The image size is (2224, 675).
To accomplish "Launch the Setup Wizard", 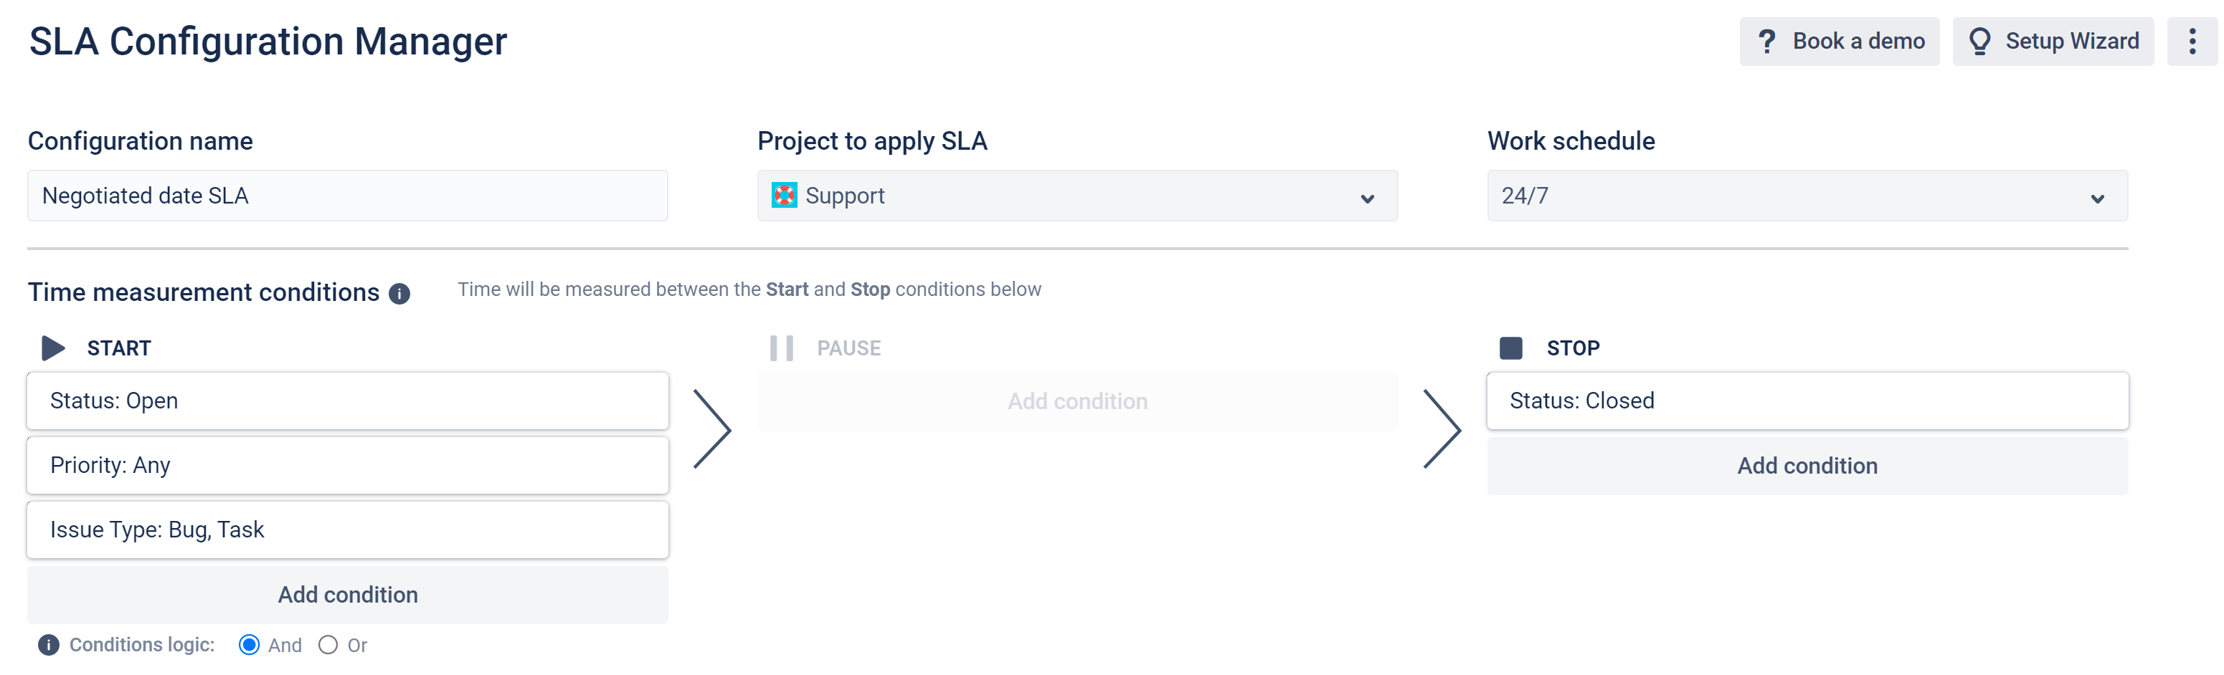I will (2053, 42).
